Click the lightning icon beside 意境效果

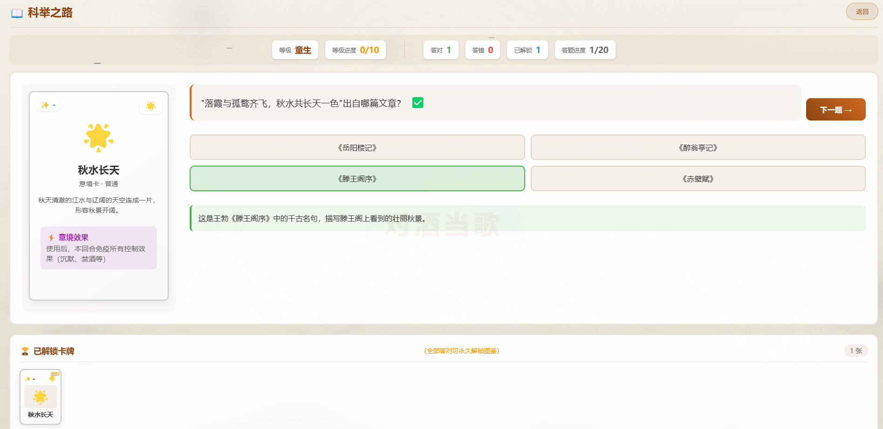tap(51, 238)
